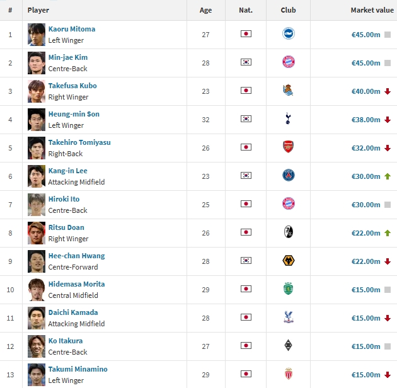Open the Heung-min Son player link
Screen dimensions: 397x388
point(74,114)
